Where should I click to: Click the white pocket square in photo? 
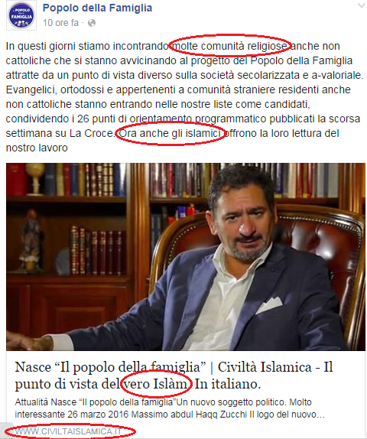(269, 305)
